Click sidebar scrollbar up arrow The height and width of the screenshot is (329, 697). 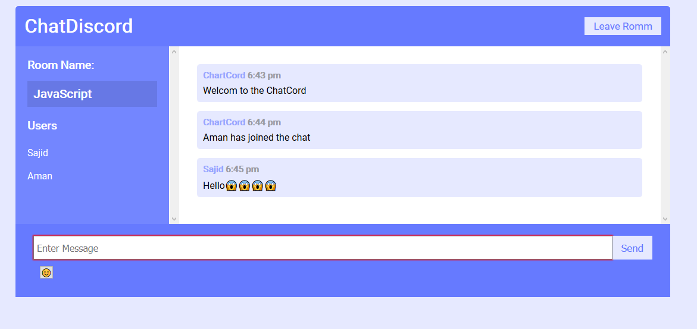(174, 52)
